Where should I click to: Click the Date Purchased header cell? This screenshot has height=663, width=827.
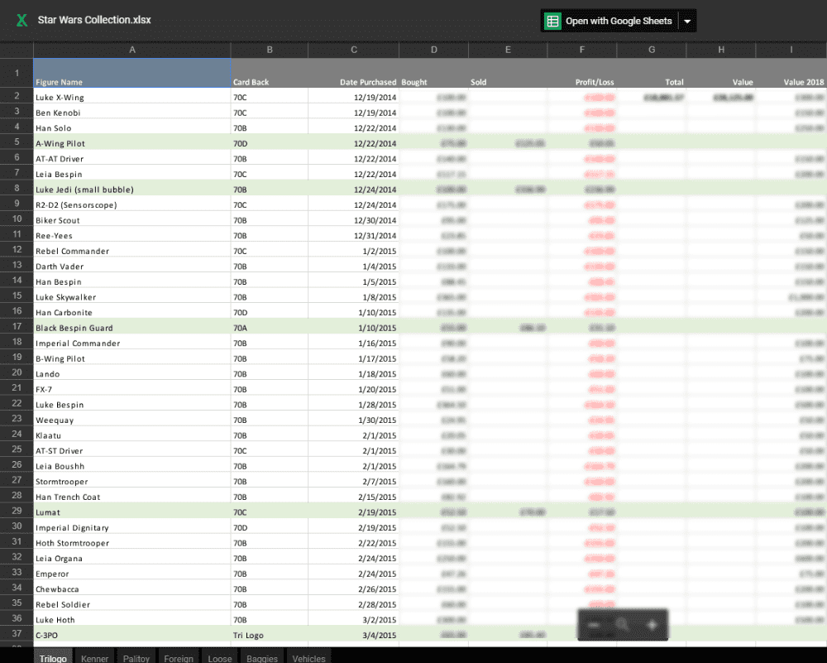(354, 73)
